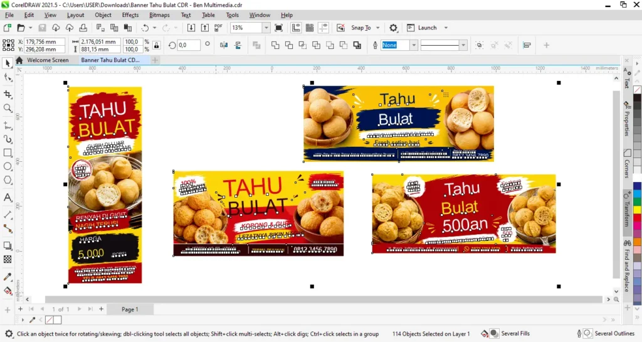Click the X position input field

point(45,41)
